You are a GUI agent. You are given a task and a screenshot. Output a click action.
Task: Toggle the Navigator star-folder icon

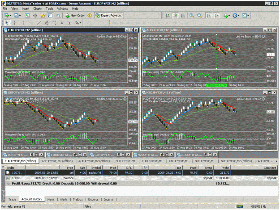pyautogui.click(x=43, y=16)
